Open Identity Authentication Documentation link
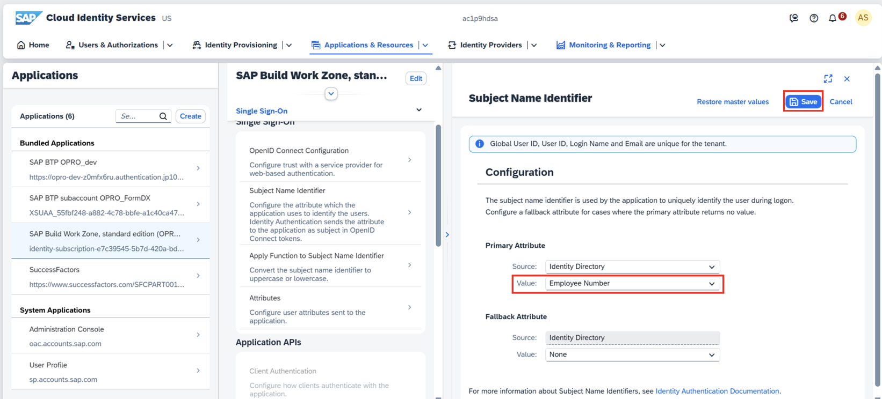Image resolution: width=882 pixels, height=399 pixels. click(x=717, y=391)
